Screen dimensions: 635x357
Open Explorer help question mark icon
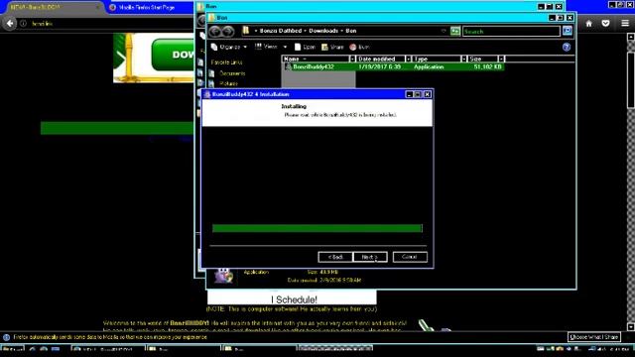pos(567,47)
